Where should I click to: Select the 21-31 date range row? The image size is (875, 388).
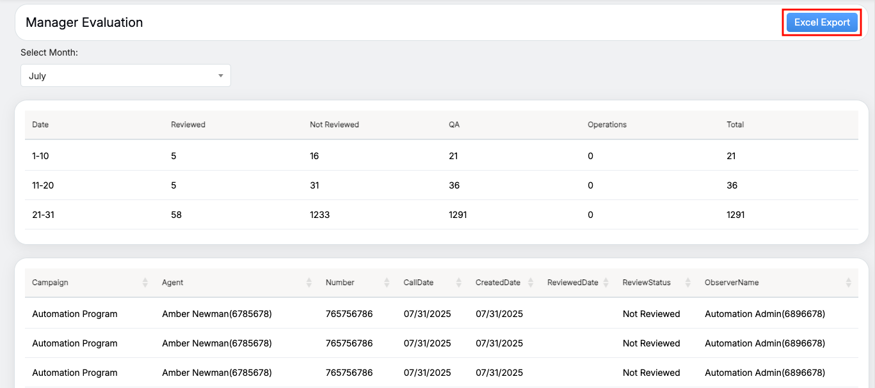pos(43,215)
